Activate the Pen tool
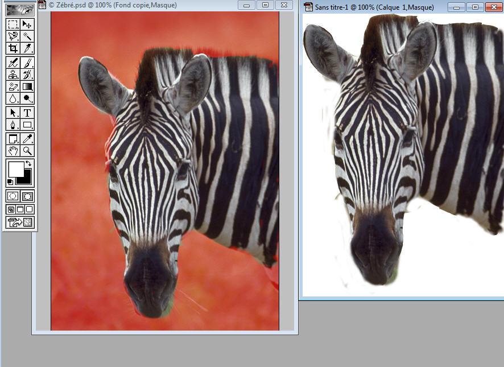The image size is (504, 367). pos(13,125)
